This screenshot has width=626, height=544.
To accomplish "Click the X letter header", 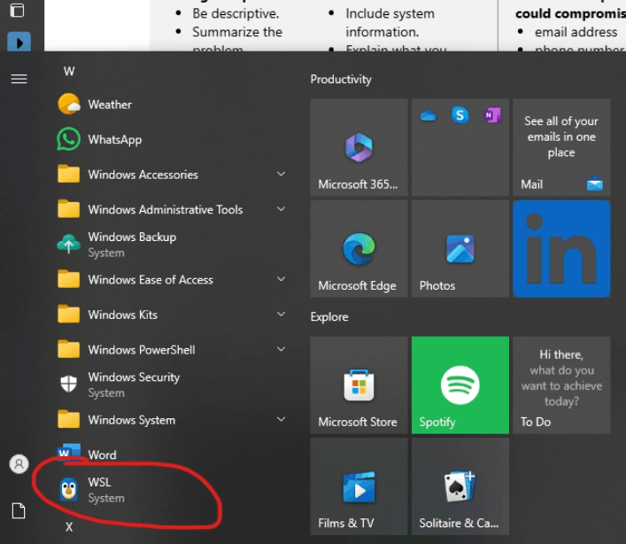I will tap(69, 527).
